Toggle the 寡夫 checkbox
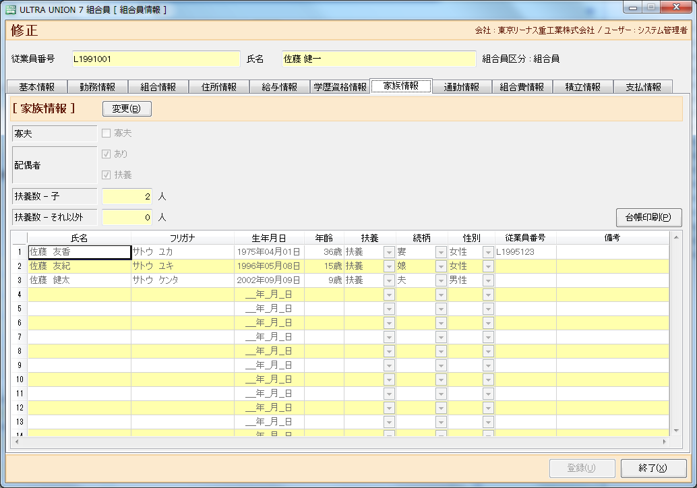 coord(107,133)
